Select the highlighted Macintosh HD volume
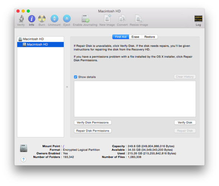This screenshot has height=186, width=219. coord(40,45)
